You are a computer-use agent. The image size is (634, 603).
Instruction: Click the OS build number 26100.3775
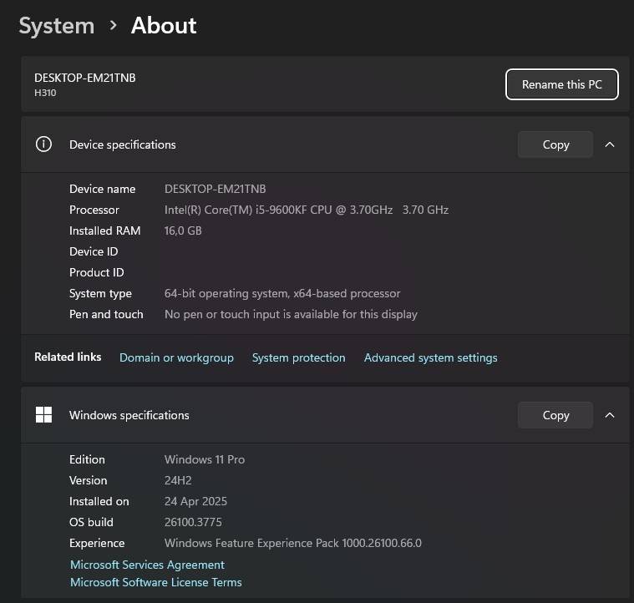192,522
